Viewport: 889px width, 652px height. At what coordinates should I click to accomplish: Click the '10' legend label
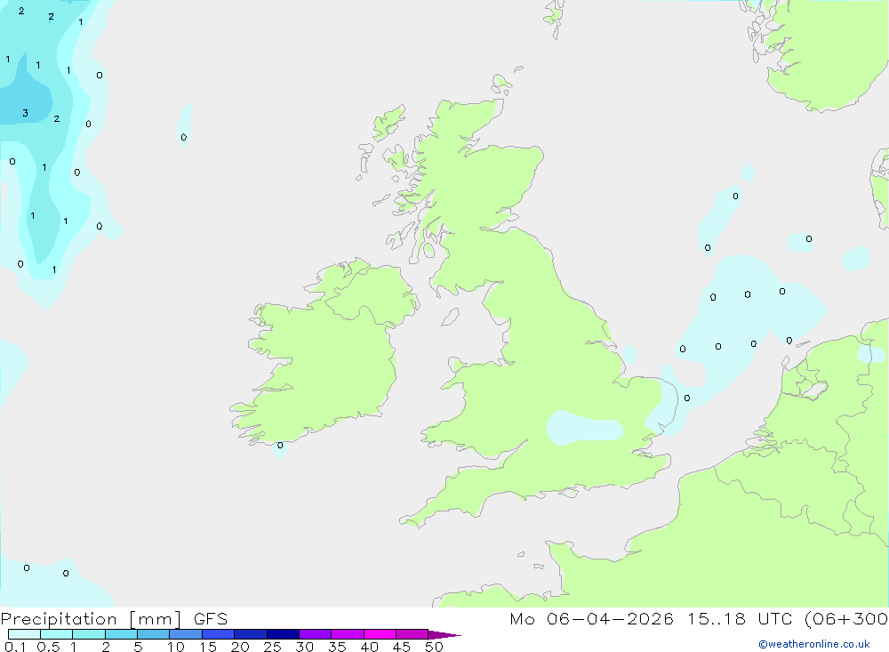[176, 647]
